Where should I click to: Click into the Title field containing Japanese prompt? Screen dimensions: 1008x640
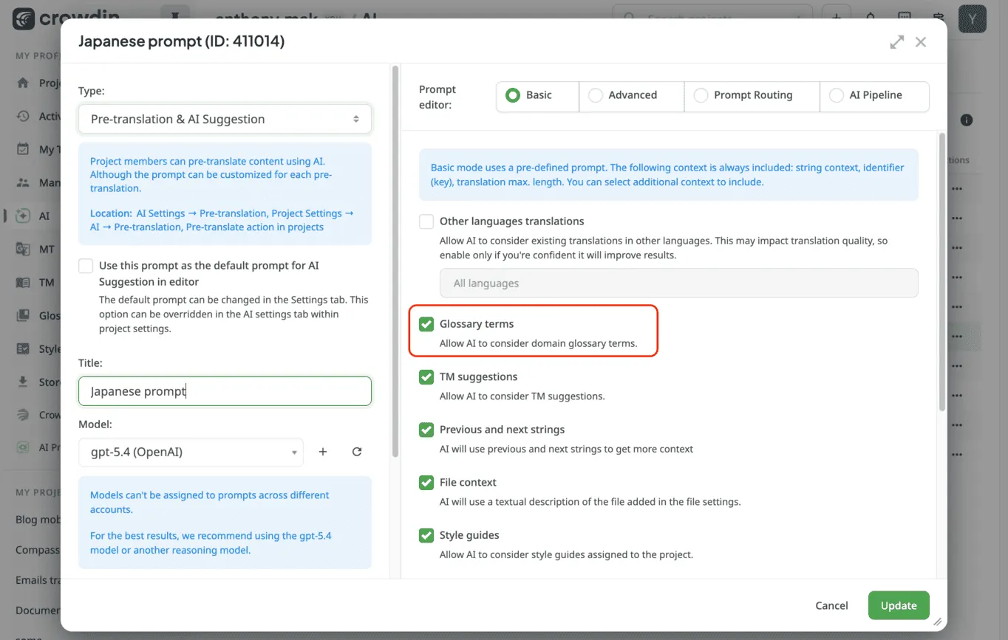tap(225, 391)
